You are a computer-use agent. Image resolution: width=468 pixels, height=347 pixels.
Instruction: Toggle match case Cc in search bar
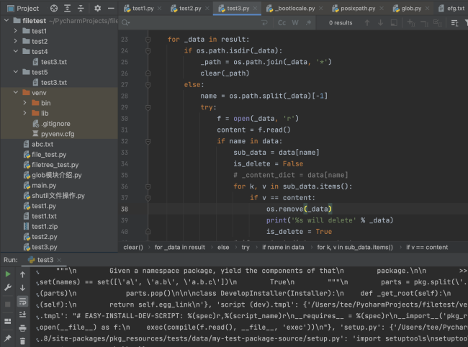click(x=282, y=23)
